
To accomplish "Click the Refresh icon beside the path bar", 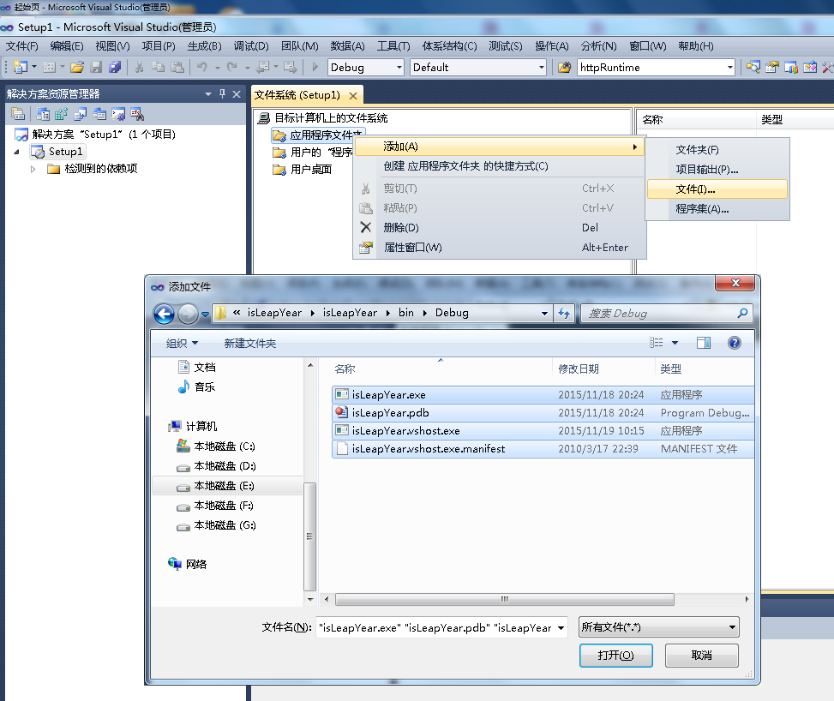I will tap(564, 314).
